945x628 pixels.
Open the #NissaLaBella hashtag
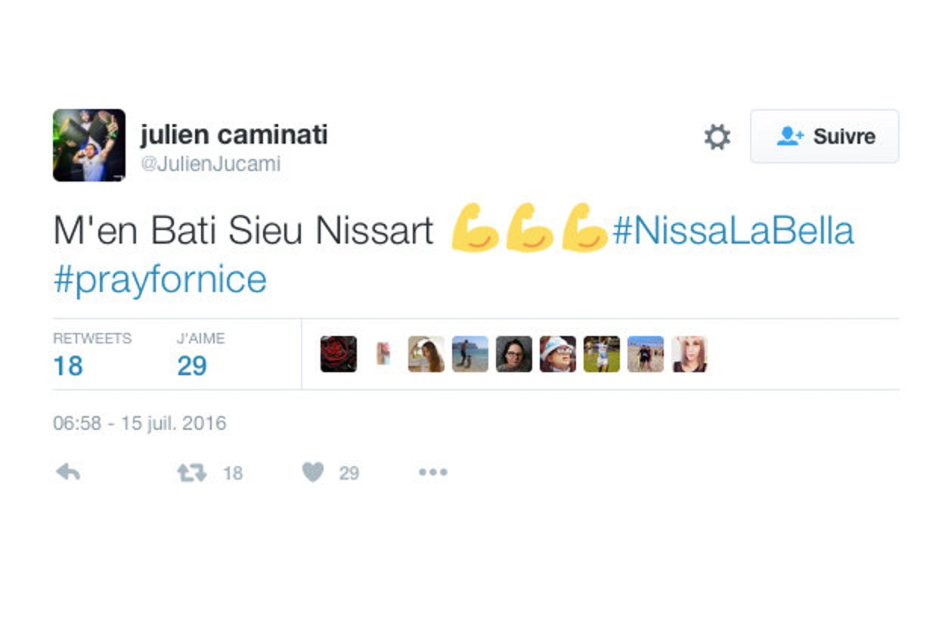(x=733, y=231)
